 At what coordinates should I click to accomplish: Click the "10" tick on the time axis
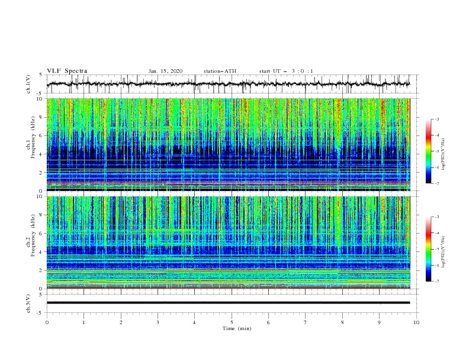coord(416,322)
